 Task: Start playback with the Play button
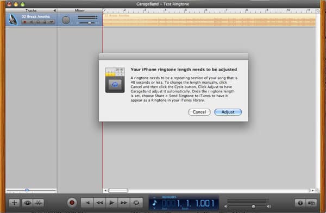tap(112, 203)
